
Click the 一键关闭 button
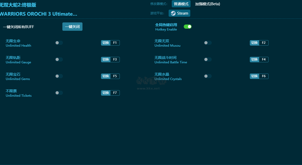pyautogui.click(x=72, y=27)
